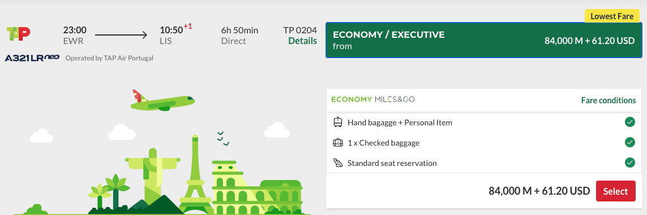Click the 10:50 LIS arrival time
The width and height of the screenshot is (647, 215).
(172, 36)
